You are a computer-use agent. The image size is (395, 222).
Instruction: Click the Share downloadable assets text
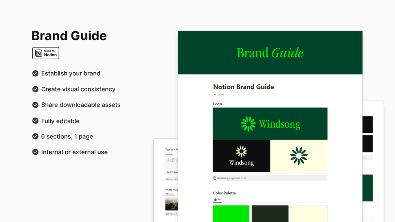81,105
